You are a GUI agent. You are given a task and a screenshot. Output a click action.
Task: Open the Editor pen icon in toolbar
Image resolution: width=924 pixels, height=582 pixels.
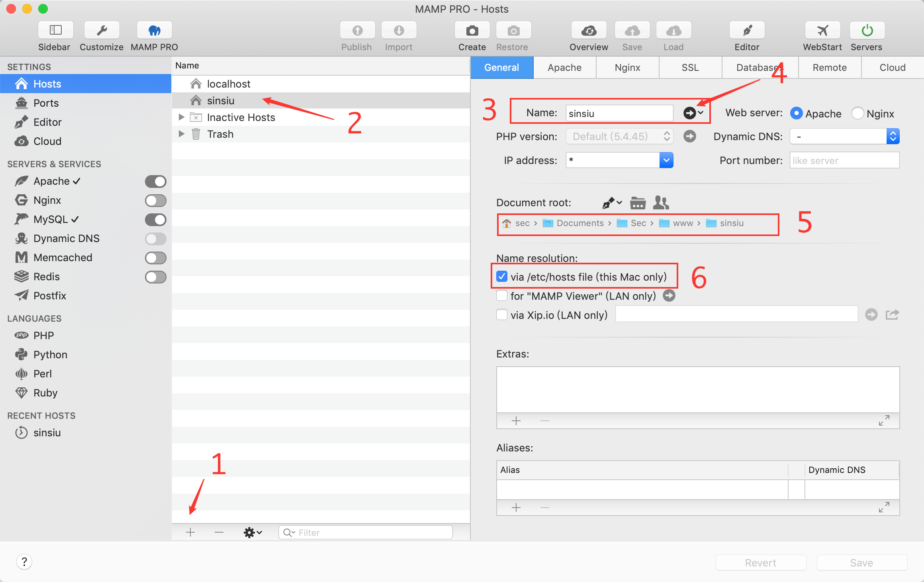tap(747, 30)
